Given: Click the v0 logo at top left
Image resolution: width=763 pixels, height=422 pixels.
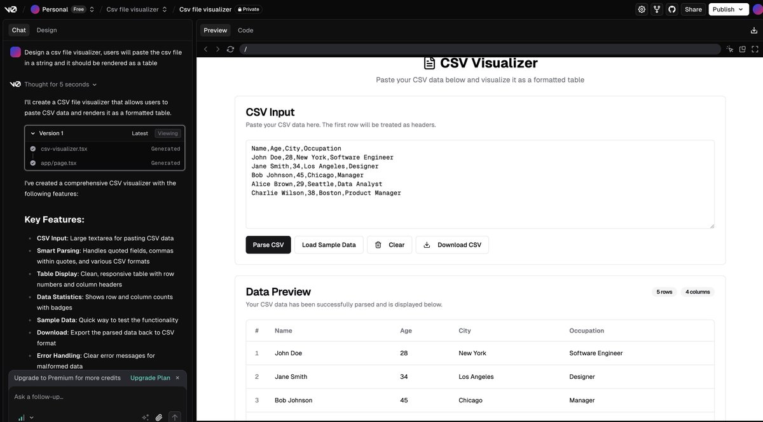Looking at the screenshot, I should (x=11, y=10).
